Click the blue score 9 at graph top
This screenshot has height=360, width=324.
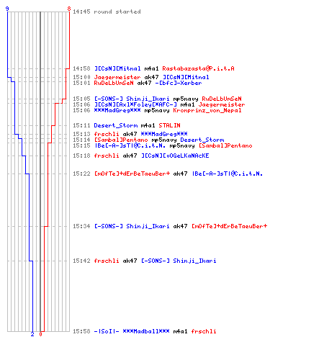coord(7,9)
